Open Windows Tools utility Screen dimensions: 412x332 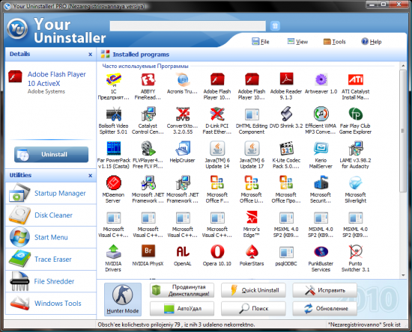pos(51,304)
